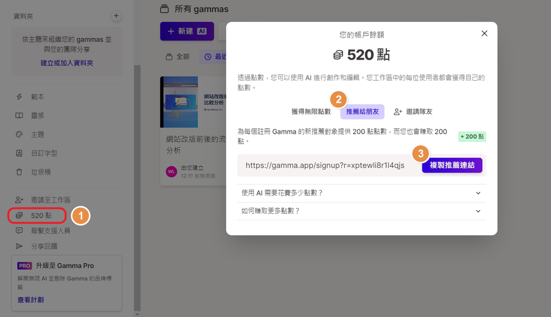The height and width of the screenshot is (317, 551).
Task: Click the 520 點 credits entry text
Action: pos(41,215)
